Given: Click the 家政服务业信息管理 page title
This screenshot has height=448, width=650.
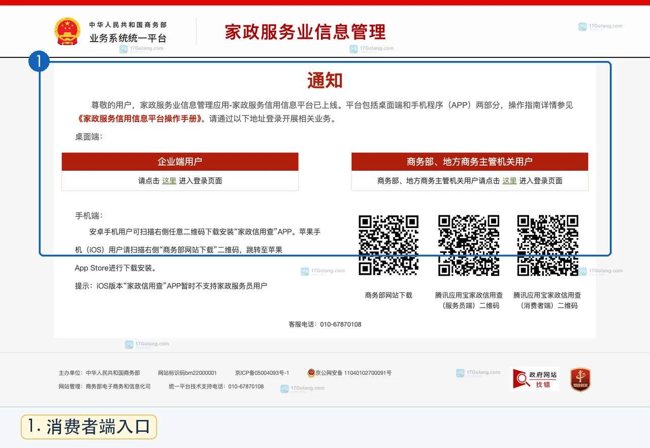Looking at the screenshot, I should pos(305,32).
